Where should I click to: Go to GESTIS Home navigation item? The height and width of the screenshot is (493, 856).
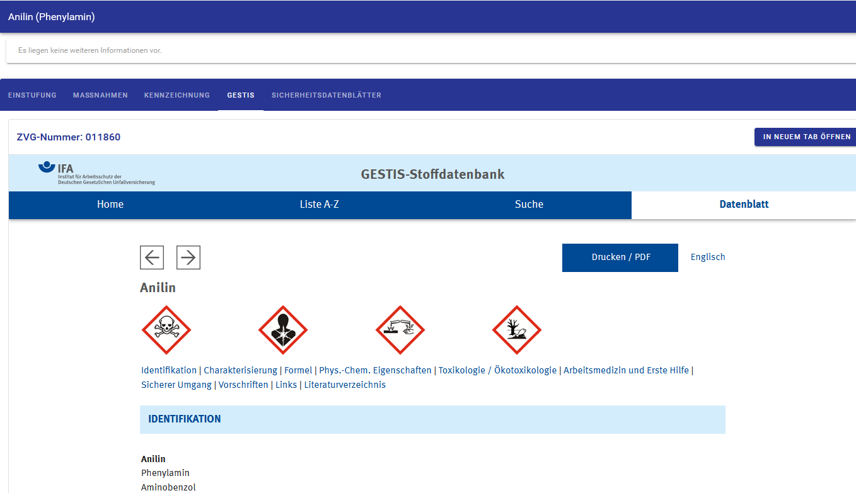(110, 205)
